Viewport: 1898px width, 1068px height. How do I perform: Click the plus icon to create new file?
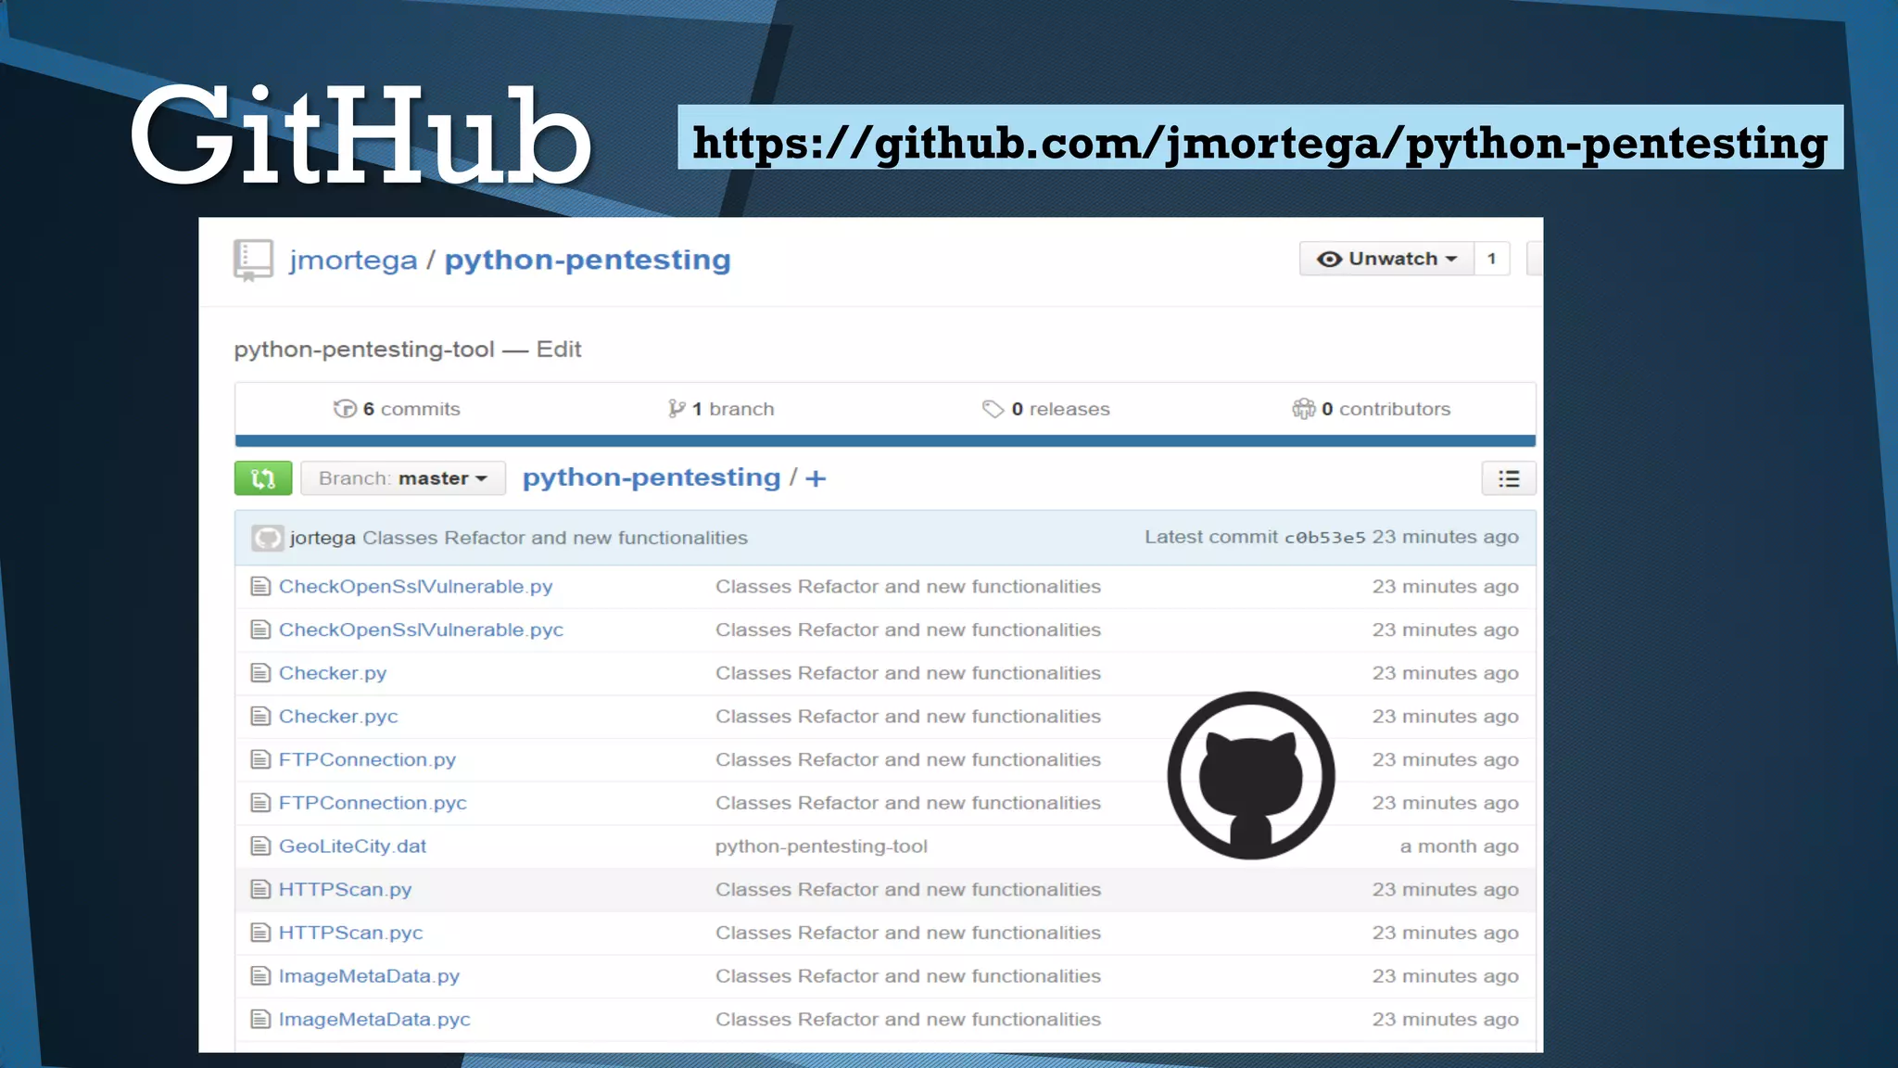click(x=816, y=478)
